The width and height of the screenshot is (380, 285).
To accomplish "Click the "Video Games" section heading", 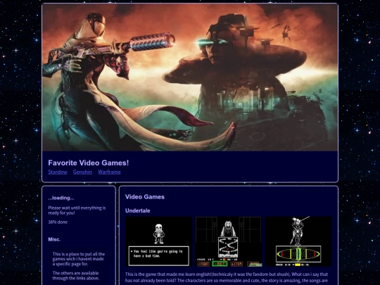I will (145, 197).
